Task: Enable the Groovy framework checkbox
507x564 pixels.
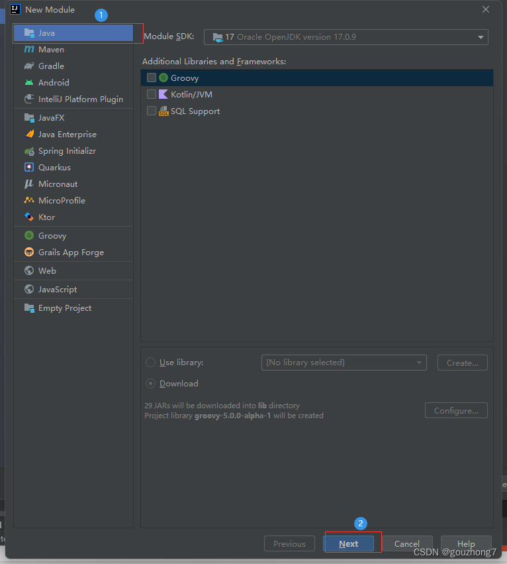Action: (x=152, y=78)
